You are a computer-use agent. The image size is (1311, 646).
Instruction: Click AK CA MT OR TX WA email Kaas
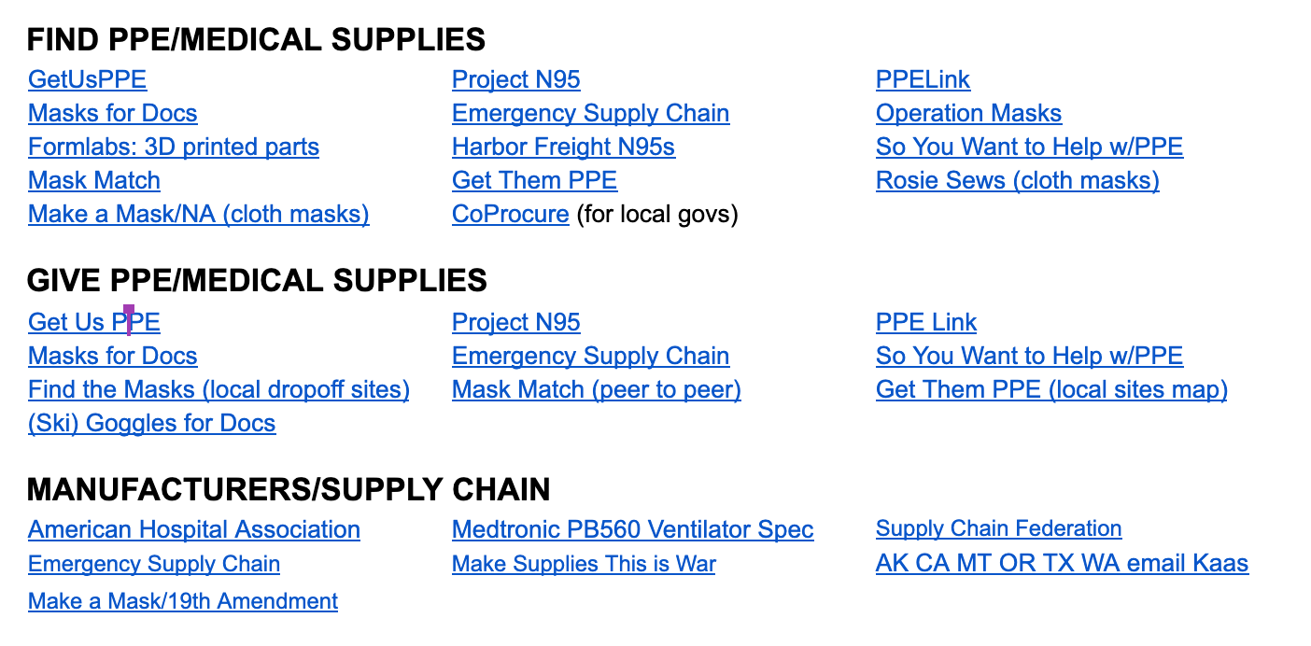pos(1061,563)
